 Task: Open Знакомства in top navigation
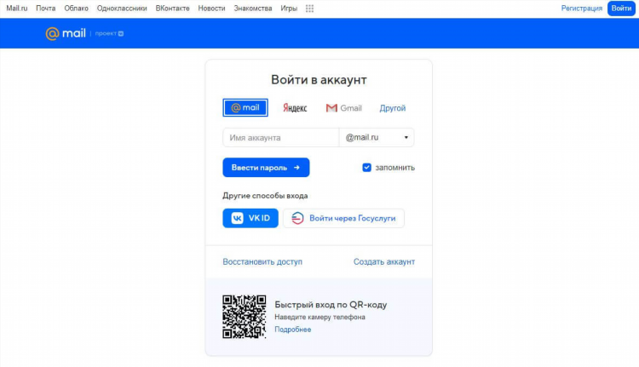[x=253, y=9]
